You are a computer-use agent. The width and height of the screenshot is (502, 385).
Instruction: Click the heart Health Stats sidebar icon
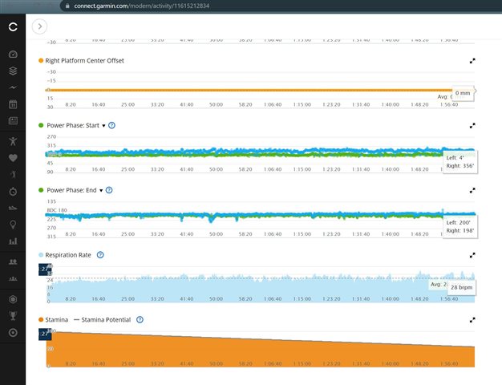pos(12,157)
